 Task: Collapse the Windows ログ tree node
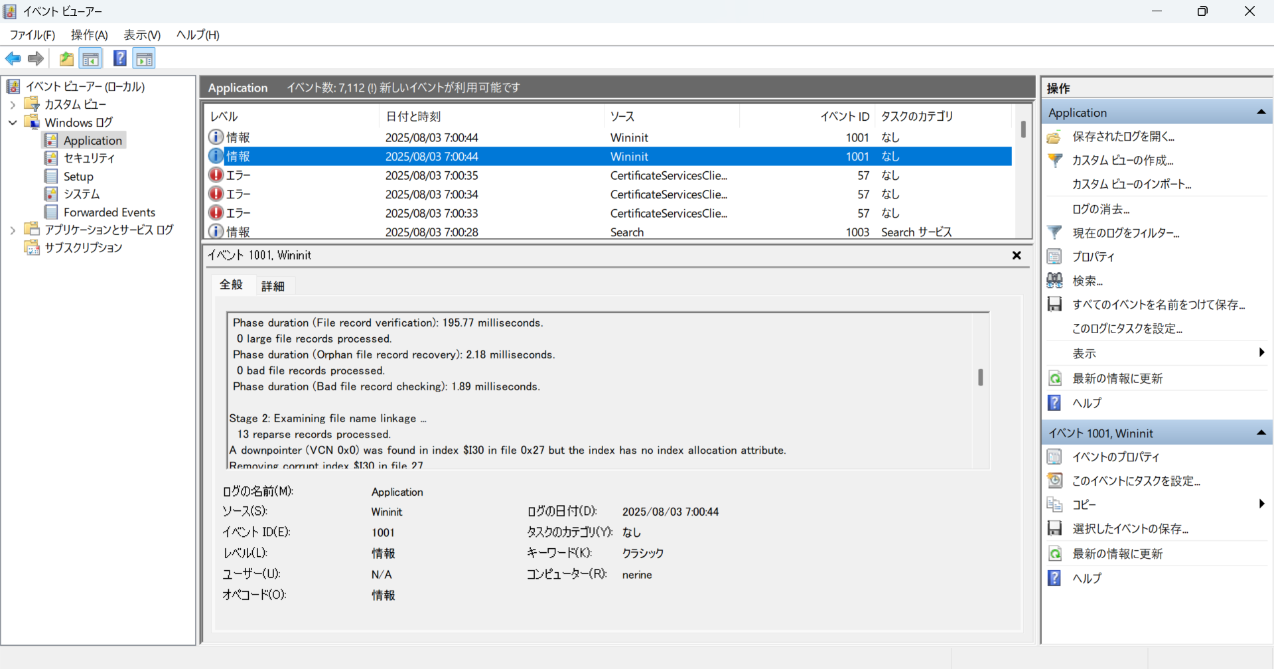coord(13,123)
